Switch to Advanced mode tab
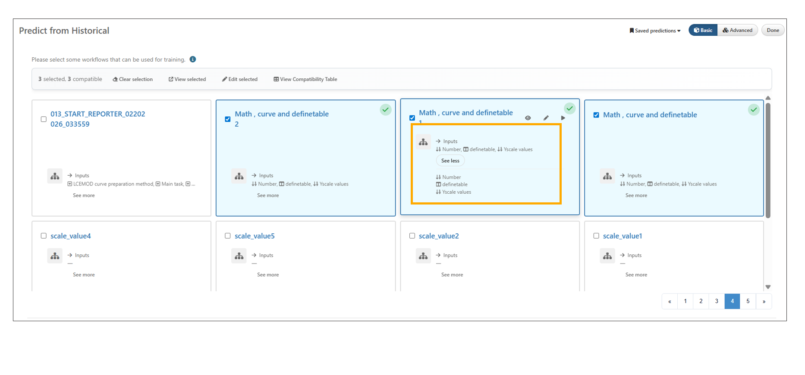805x375 pixels. [738, 30]
